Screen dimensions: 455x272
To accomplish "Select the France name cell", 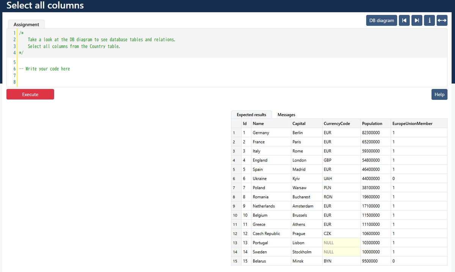I will (271, 142).
